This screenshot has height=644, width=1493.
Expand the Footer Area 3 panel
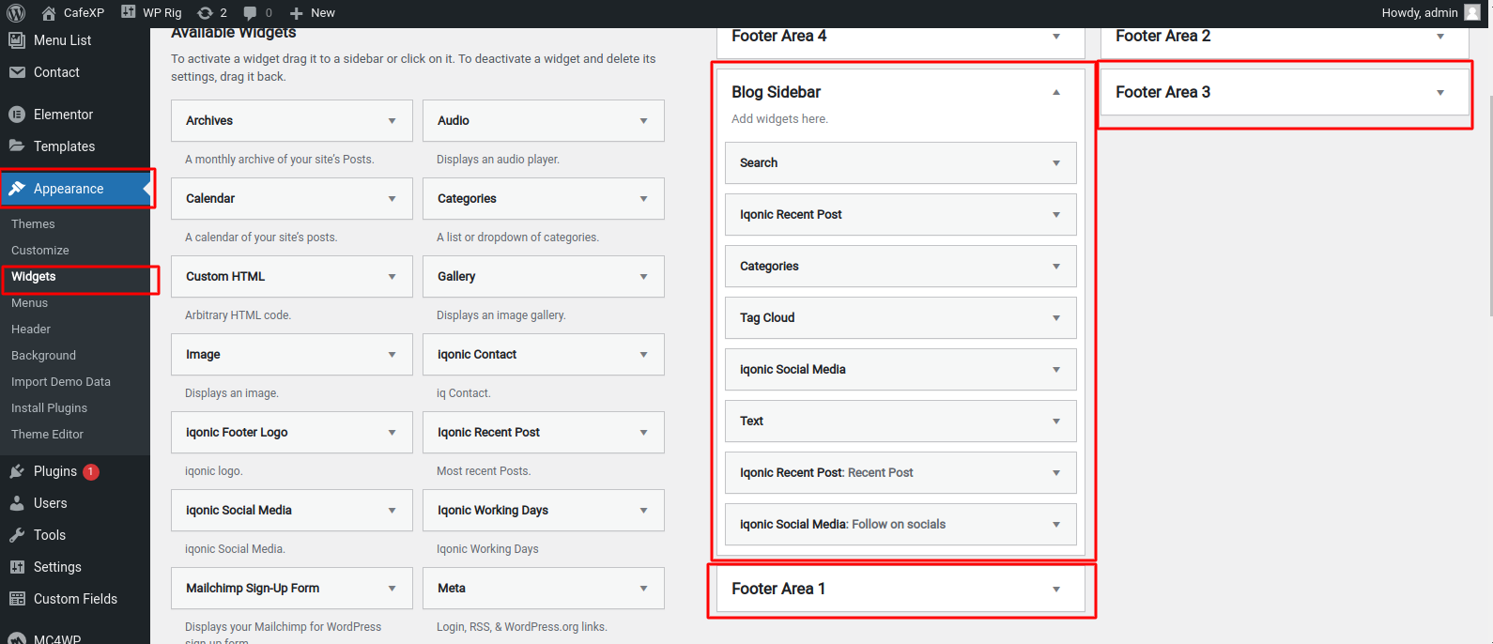pyautogui.click(x=1440, y=92)
